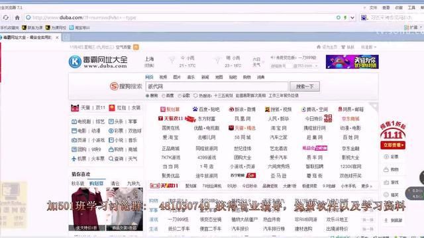Select the 音乐 search tab

click(x=191, y=77)
